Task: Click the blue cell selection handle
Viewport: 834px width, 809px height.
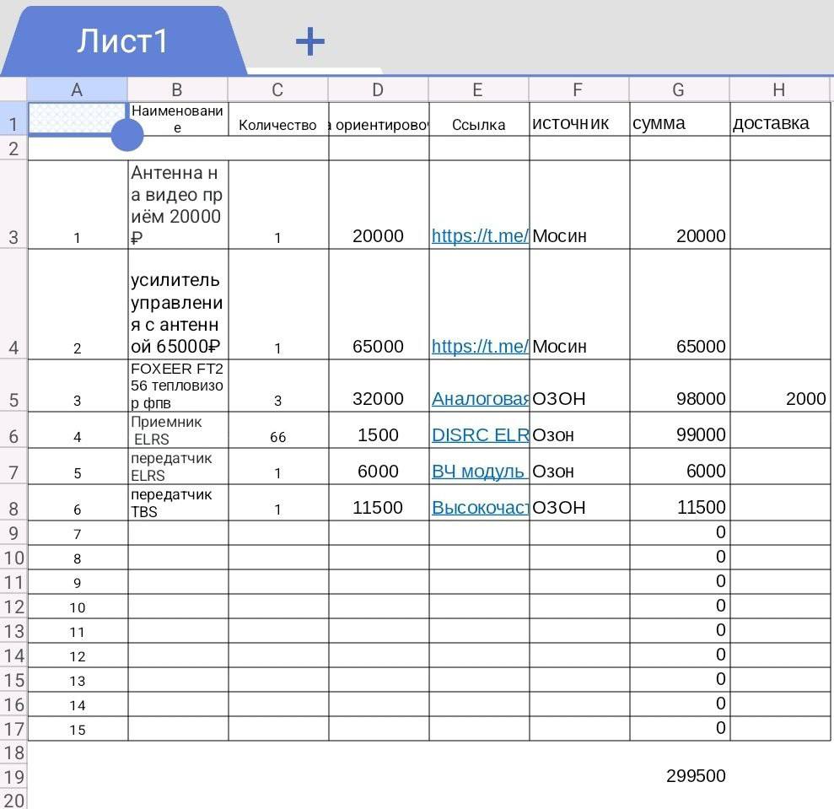Action: tap(127, 135)
